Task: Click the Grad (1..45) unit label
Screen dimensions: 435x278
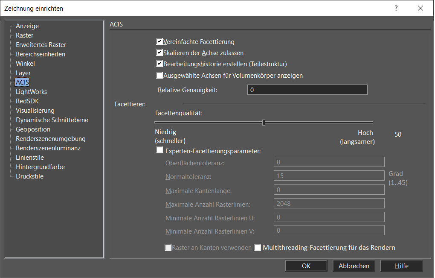Action: coord(398,178)
